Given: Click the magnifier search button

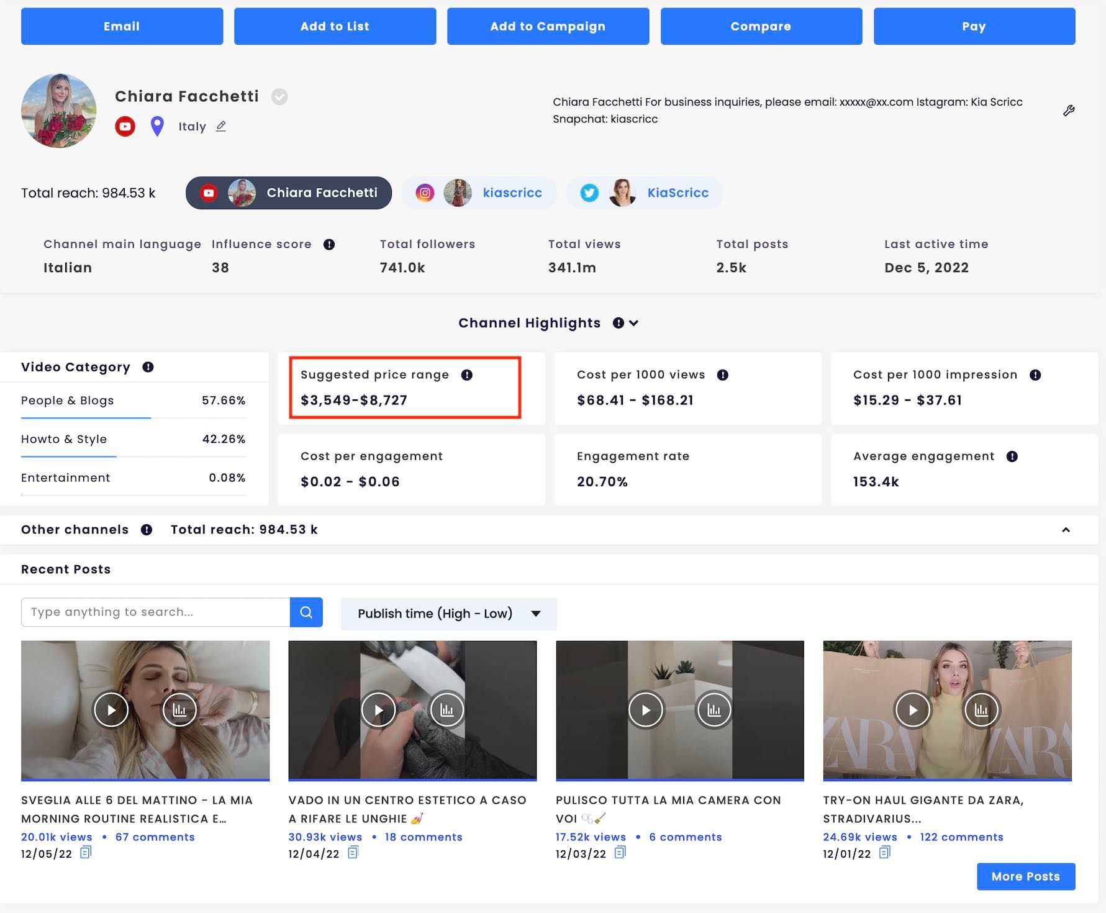Looking at the screenshot, I should click(306, 612).
